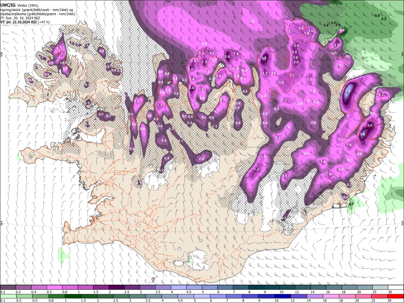The image size is (404, 303).
Task: Pick the darkest purple 2–2.5 swatch
Action: (116, 288)
